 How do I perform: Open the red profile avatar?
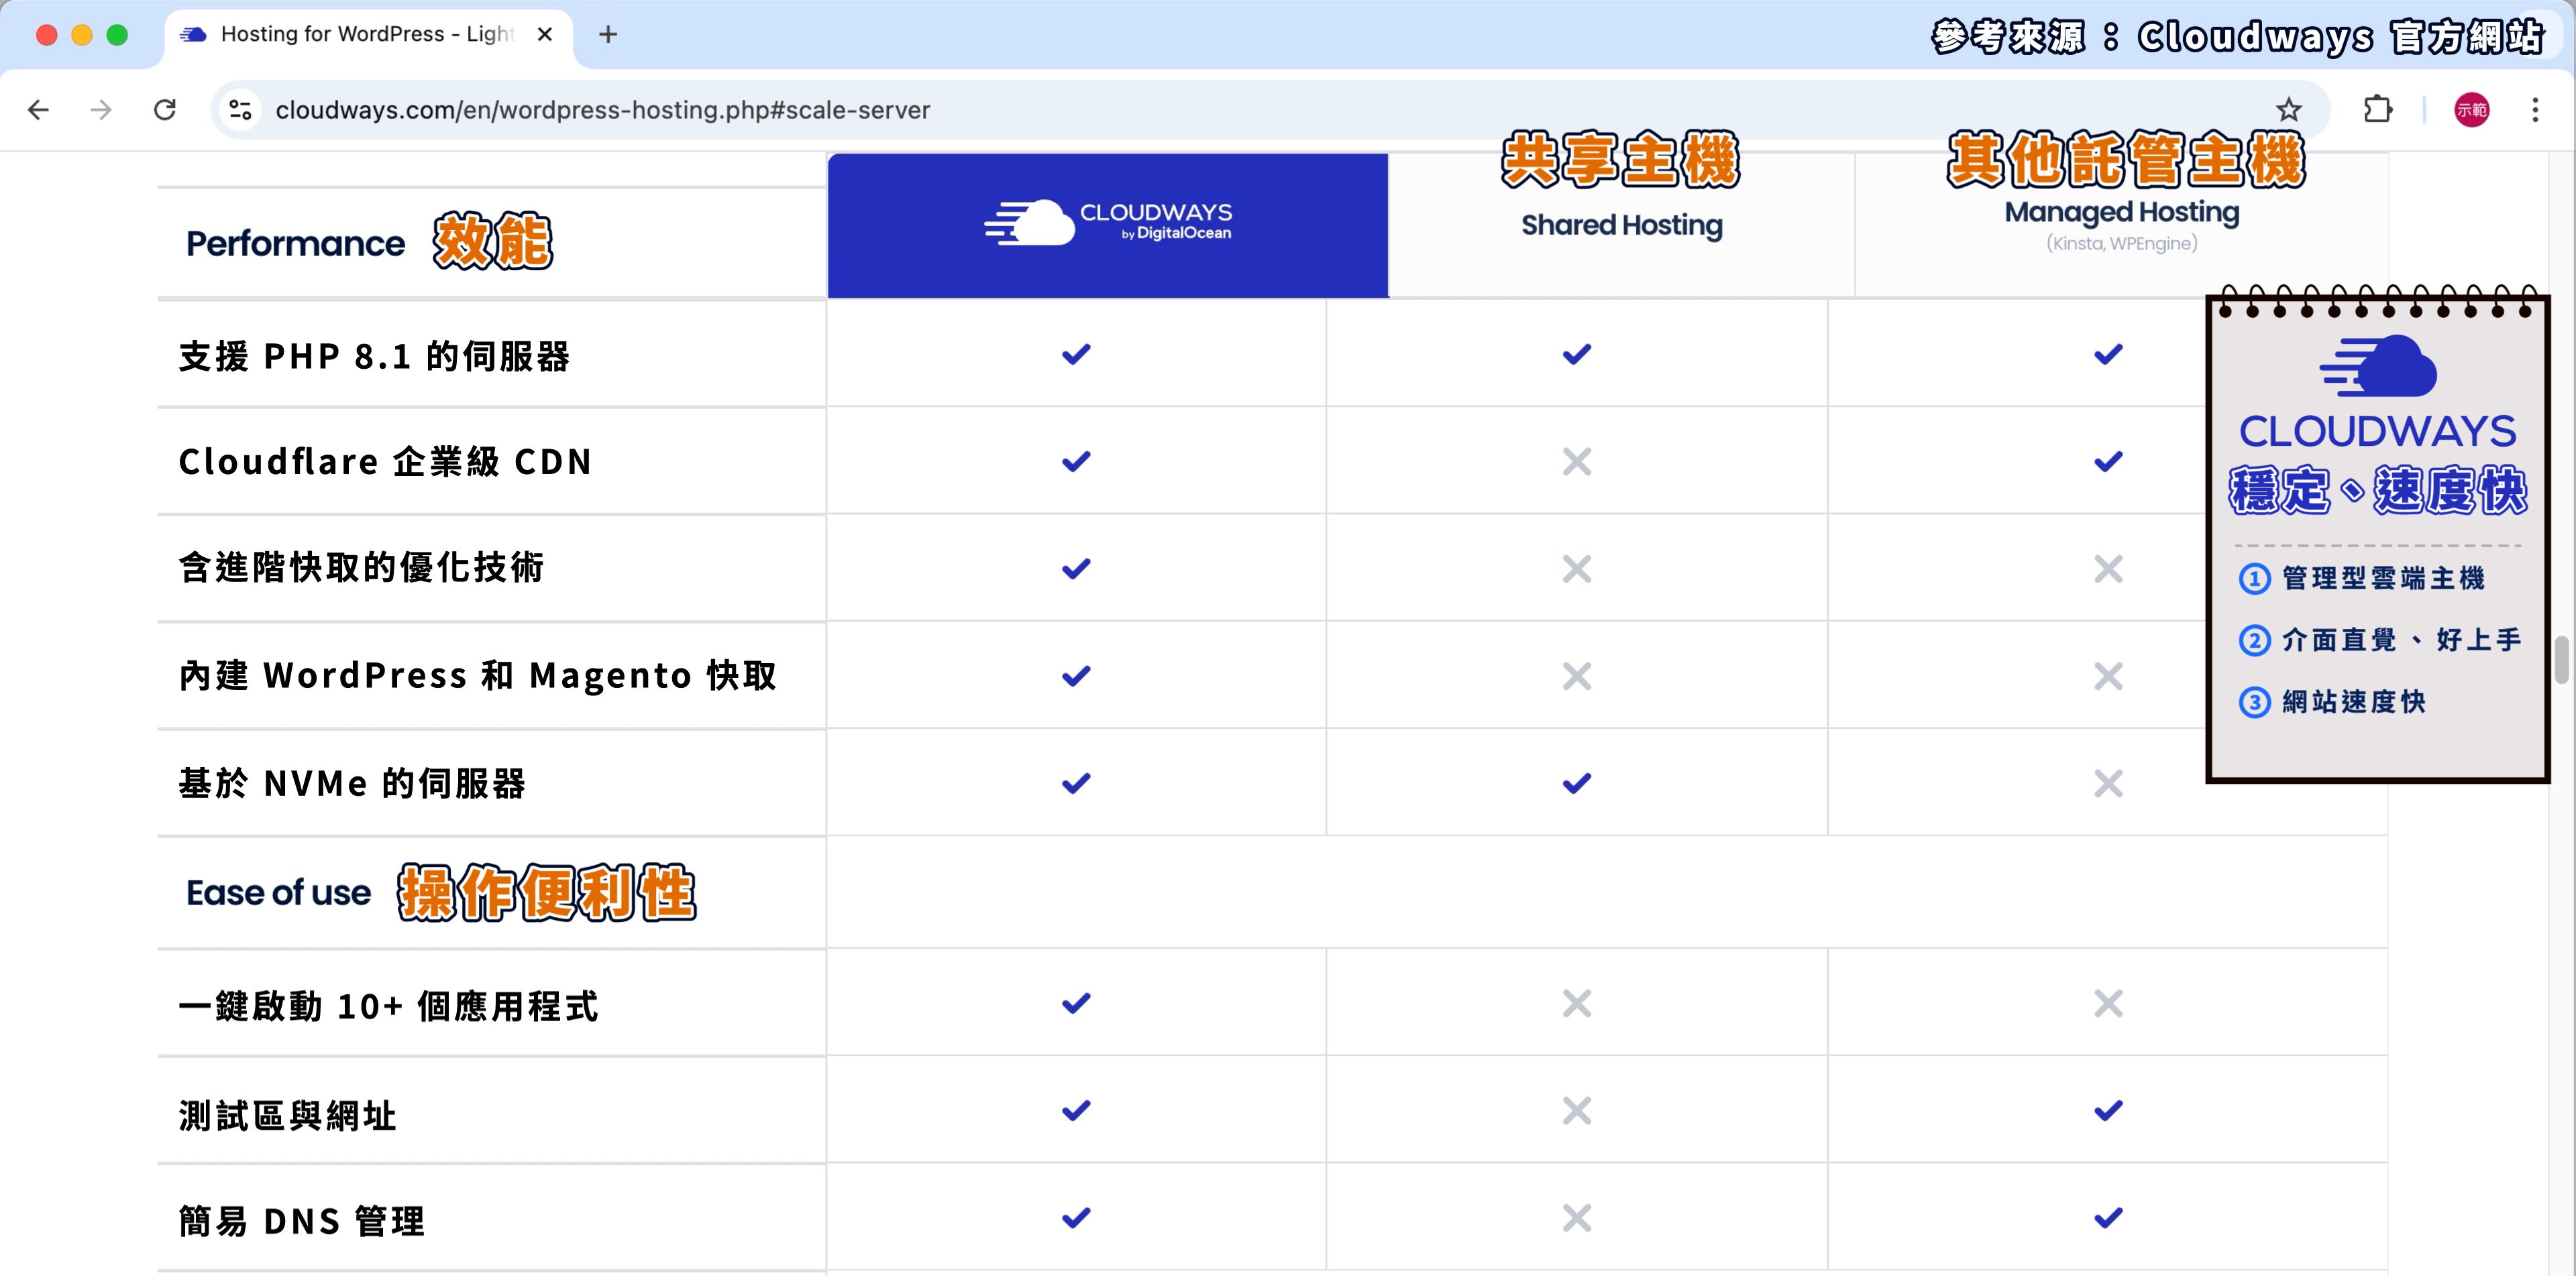click(x=2471, y=110)
